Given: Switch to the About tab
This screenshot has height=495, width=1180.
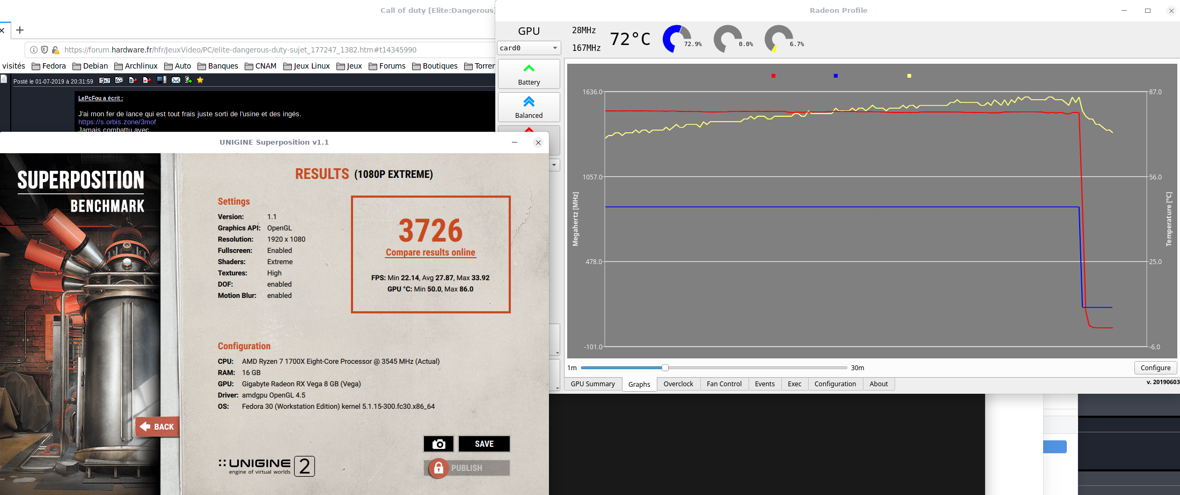Looking at the screenshot, I should (x=879, y=384).
